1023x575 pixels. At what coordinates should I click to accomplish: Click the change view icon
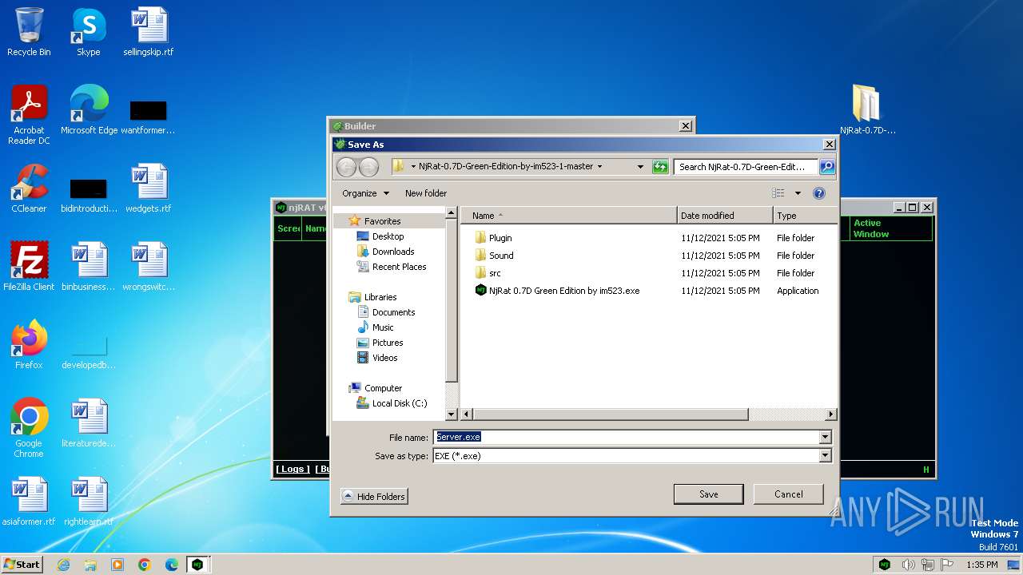[x=778, y=193]
